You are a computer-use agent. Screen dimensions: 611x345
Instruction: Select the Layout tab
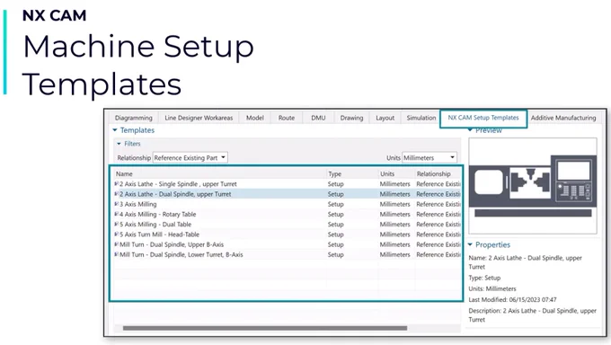385,118
